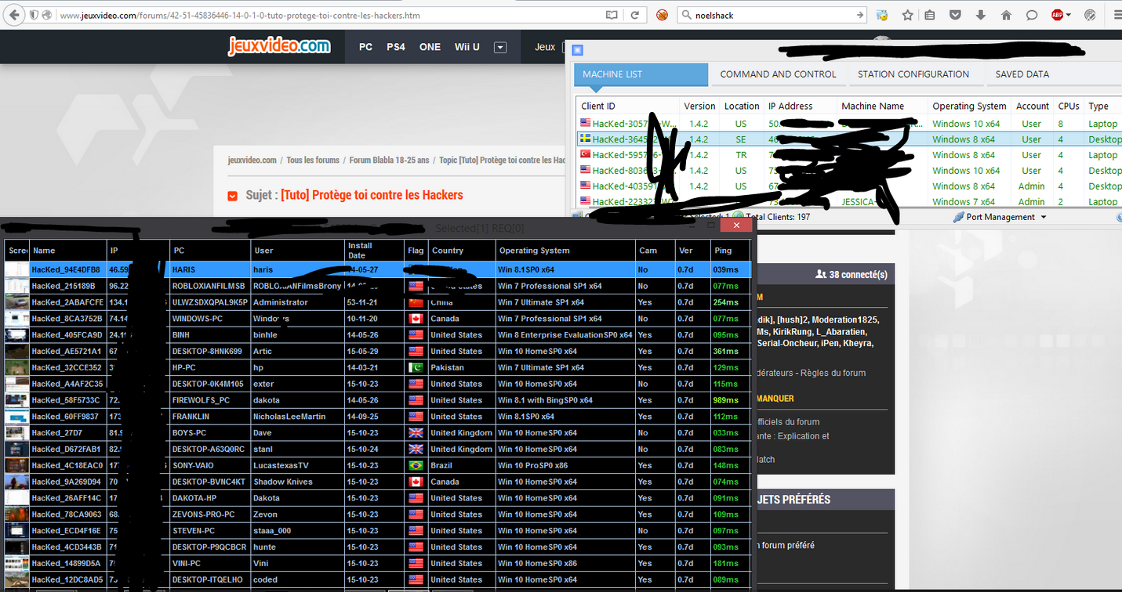The image size is (1122, 592).
Task: Select ONE in the jeuxvideo navigation bar
Action: (x=430, y=47)
